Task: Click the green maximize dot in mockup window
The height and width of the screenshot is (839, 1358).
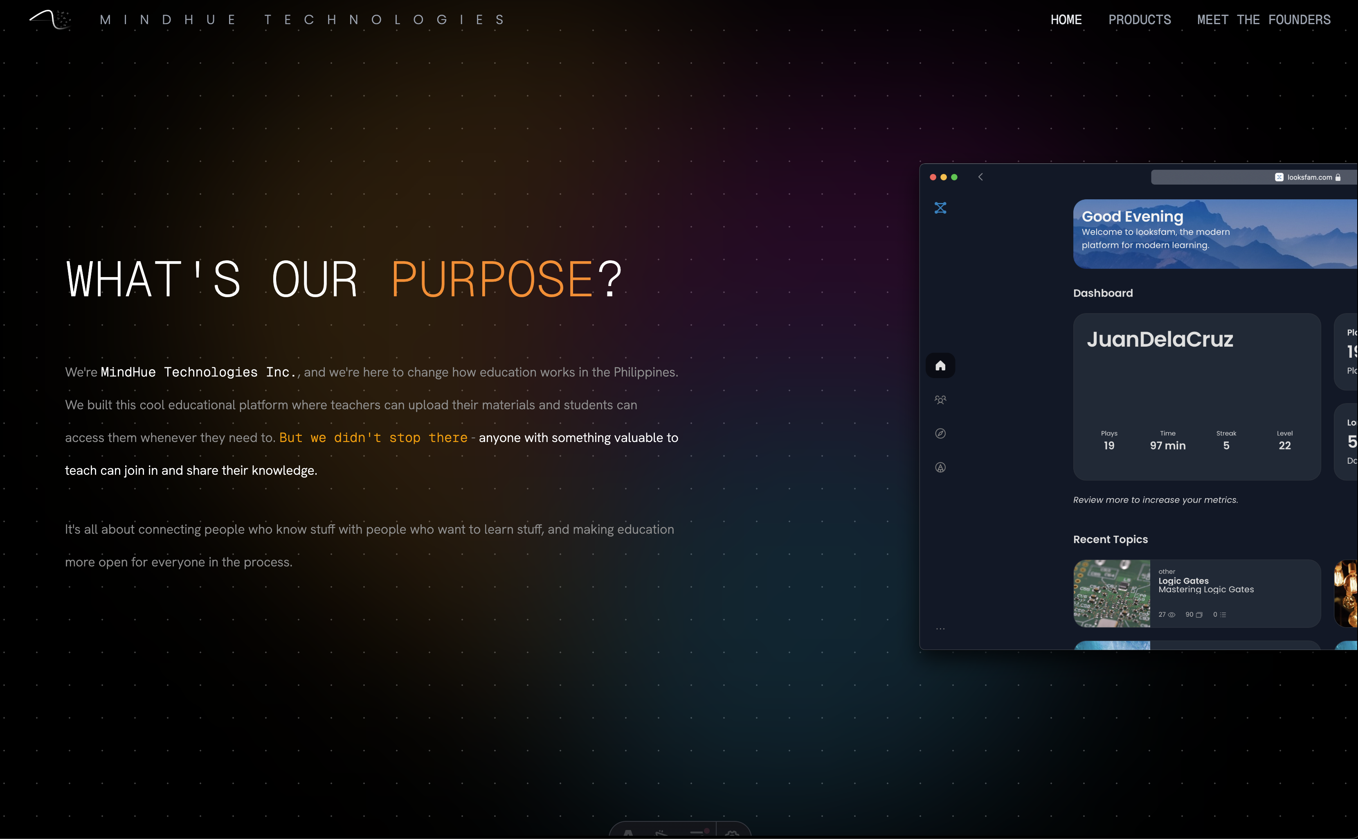Action: (954, 177)
